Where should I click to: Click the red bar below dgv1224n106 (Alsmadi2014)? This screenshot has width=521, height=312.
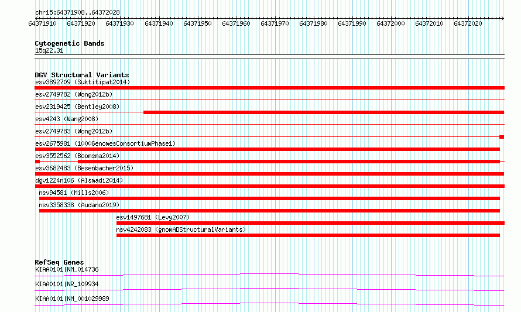(269, 186)
